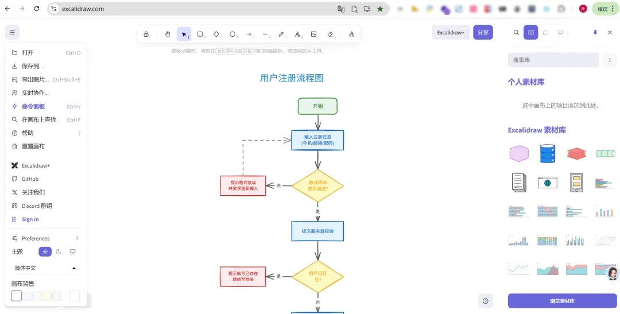Switch to light theme sun button
Image resolution: width=620 pixels, height=314 pixels.
click(x=45, y=251)
